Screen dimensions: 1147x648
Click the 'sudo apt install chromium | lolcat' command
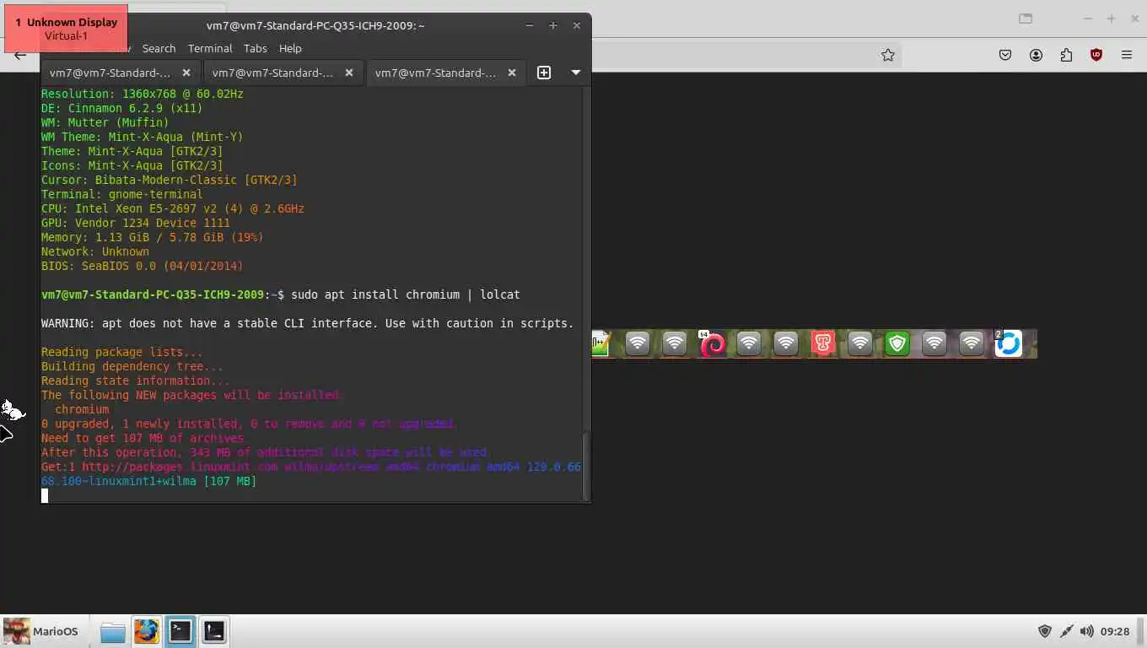[406, 294]
